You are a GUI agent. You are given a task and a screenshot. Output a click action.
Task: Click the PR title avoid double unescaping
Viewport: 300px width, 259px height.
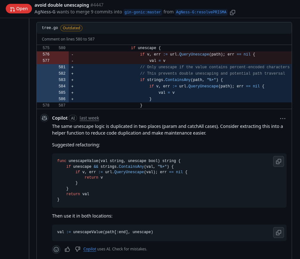pos(62,5)
